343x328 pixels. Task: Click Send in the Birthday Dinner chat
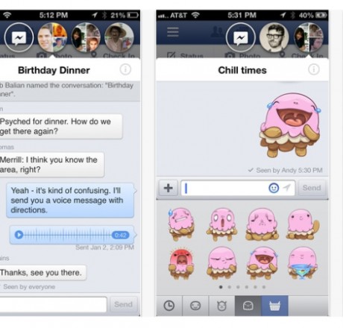[x=124, y=304]
